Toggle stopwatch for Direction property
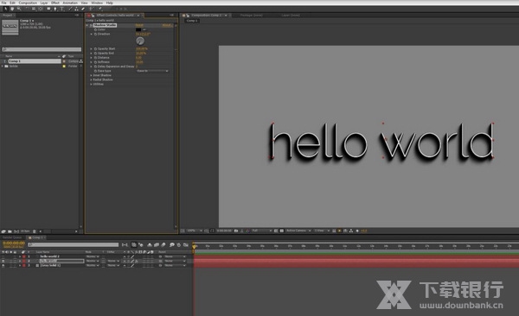The image size is (519, 316). click(95, 34)
